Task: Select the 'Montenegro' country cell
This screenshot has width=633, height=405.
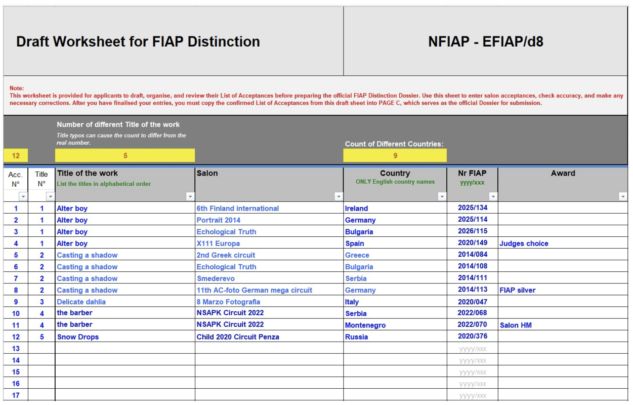Action: pos(365,325)
